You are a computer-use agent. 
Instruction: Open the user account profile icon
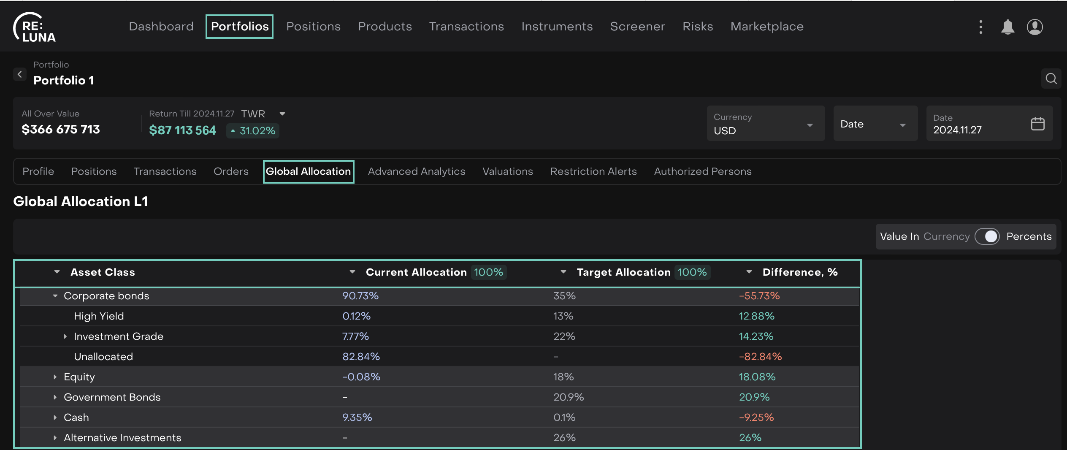(1035, 27)
